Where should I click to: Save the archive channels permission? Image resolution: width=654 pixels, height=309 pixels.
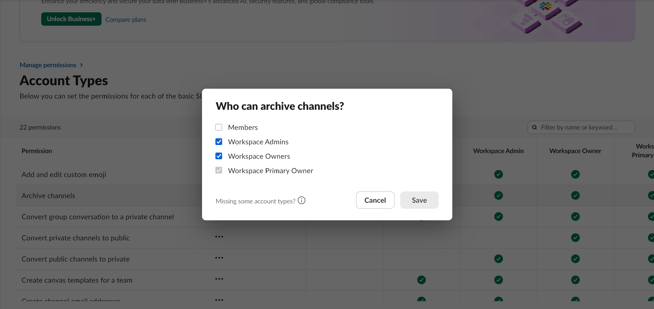pos(419,200)
